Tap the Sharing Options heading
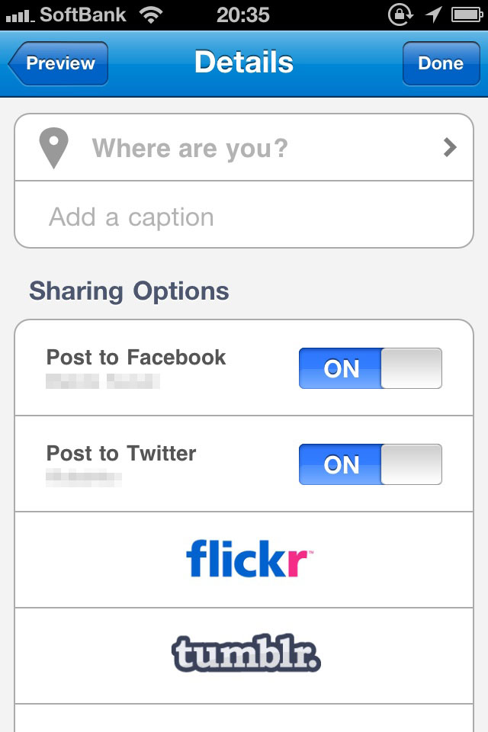 pyautogui.click(x=129, y=291)
